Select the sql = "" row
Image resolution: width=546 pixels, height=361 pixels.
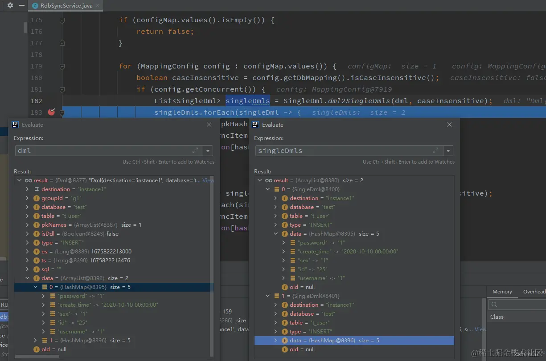point(114,269)
